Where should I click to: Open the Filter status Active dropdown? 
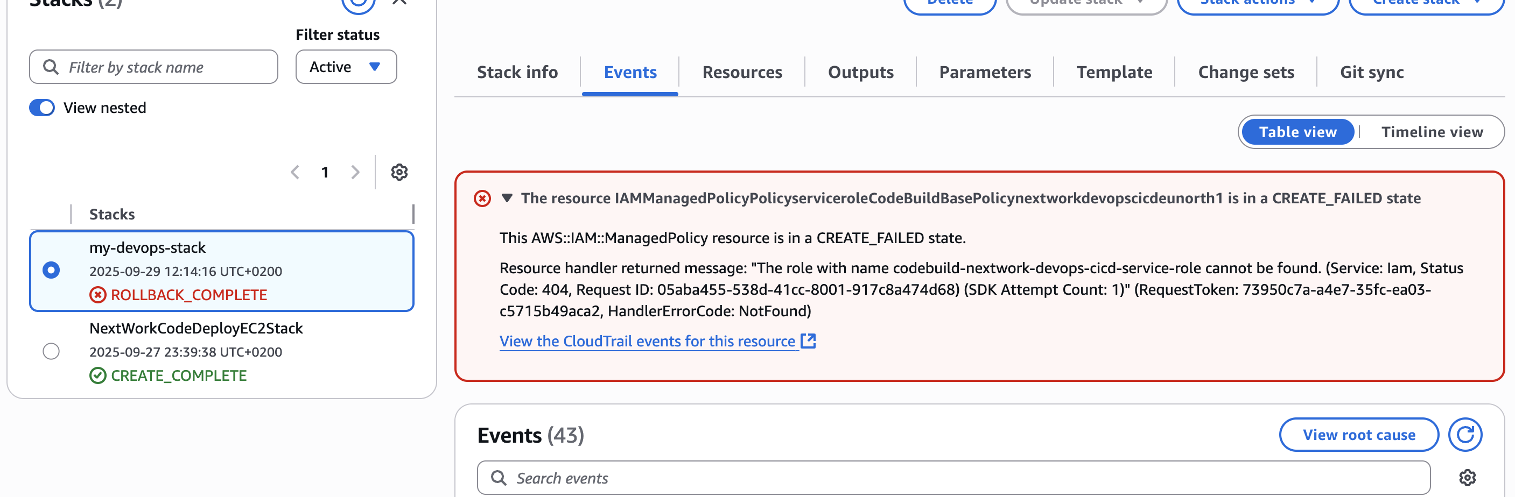[x=346, y=67]
